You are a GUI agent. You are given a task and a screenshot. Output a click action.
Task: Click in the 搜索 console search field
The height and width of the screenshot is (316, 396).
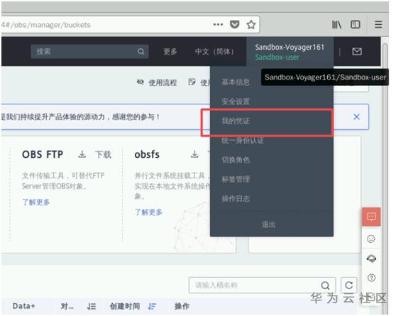tap(89, 52)
